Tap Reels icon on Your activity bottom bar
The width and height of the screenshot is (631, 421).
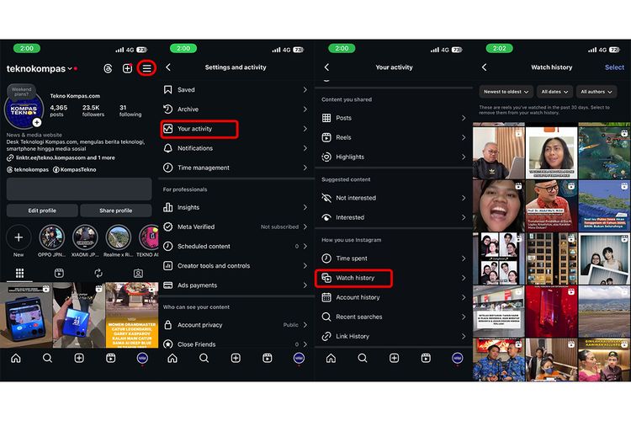tap(426, 358)
